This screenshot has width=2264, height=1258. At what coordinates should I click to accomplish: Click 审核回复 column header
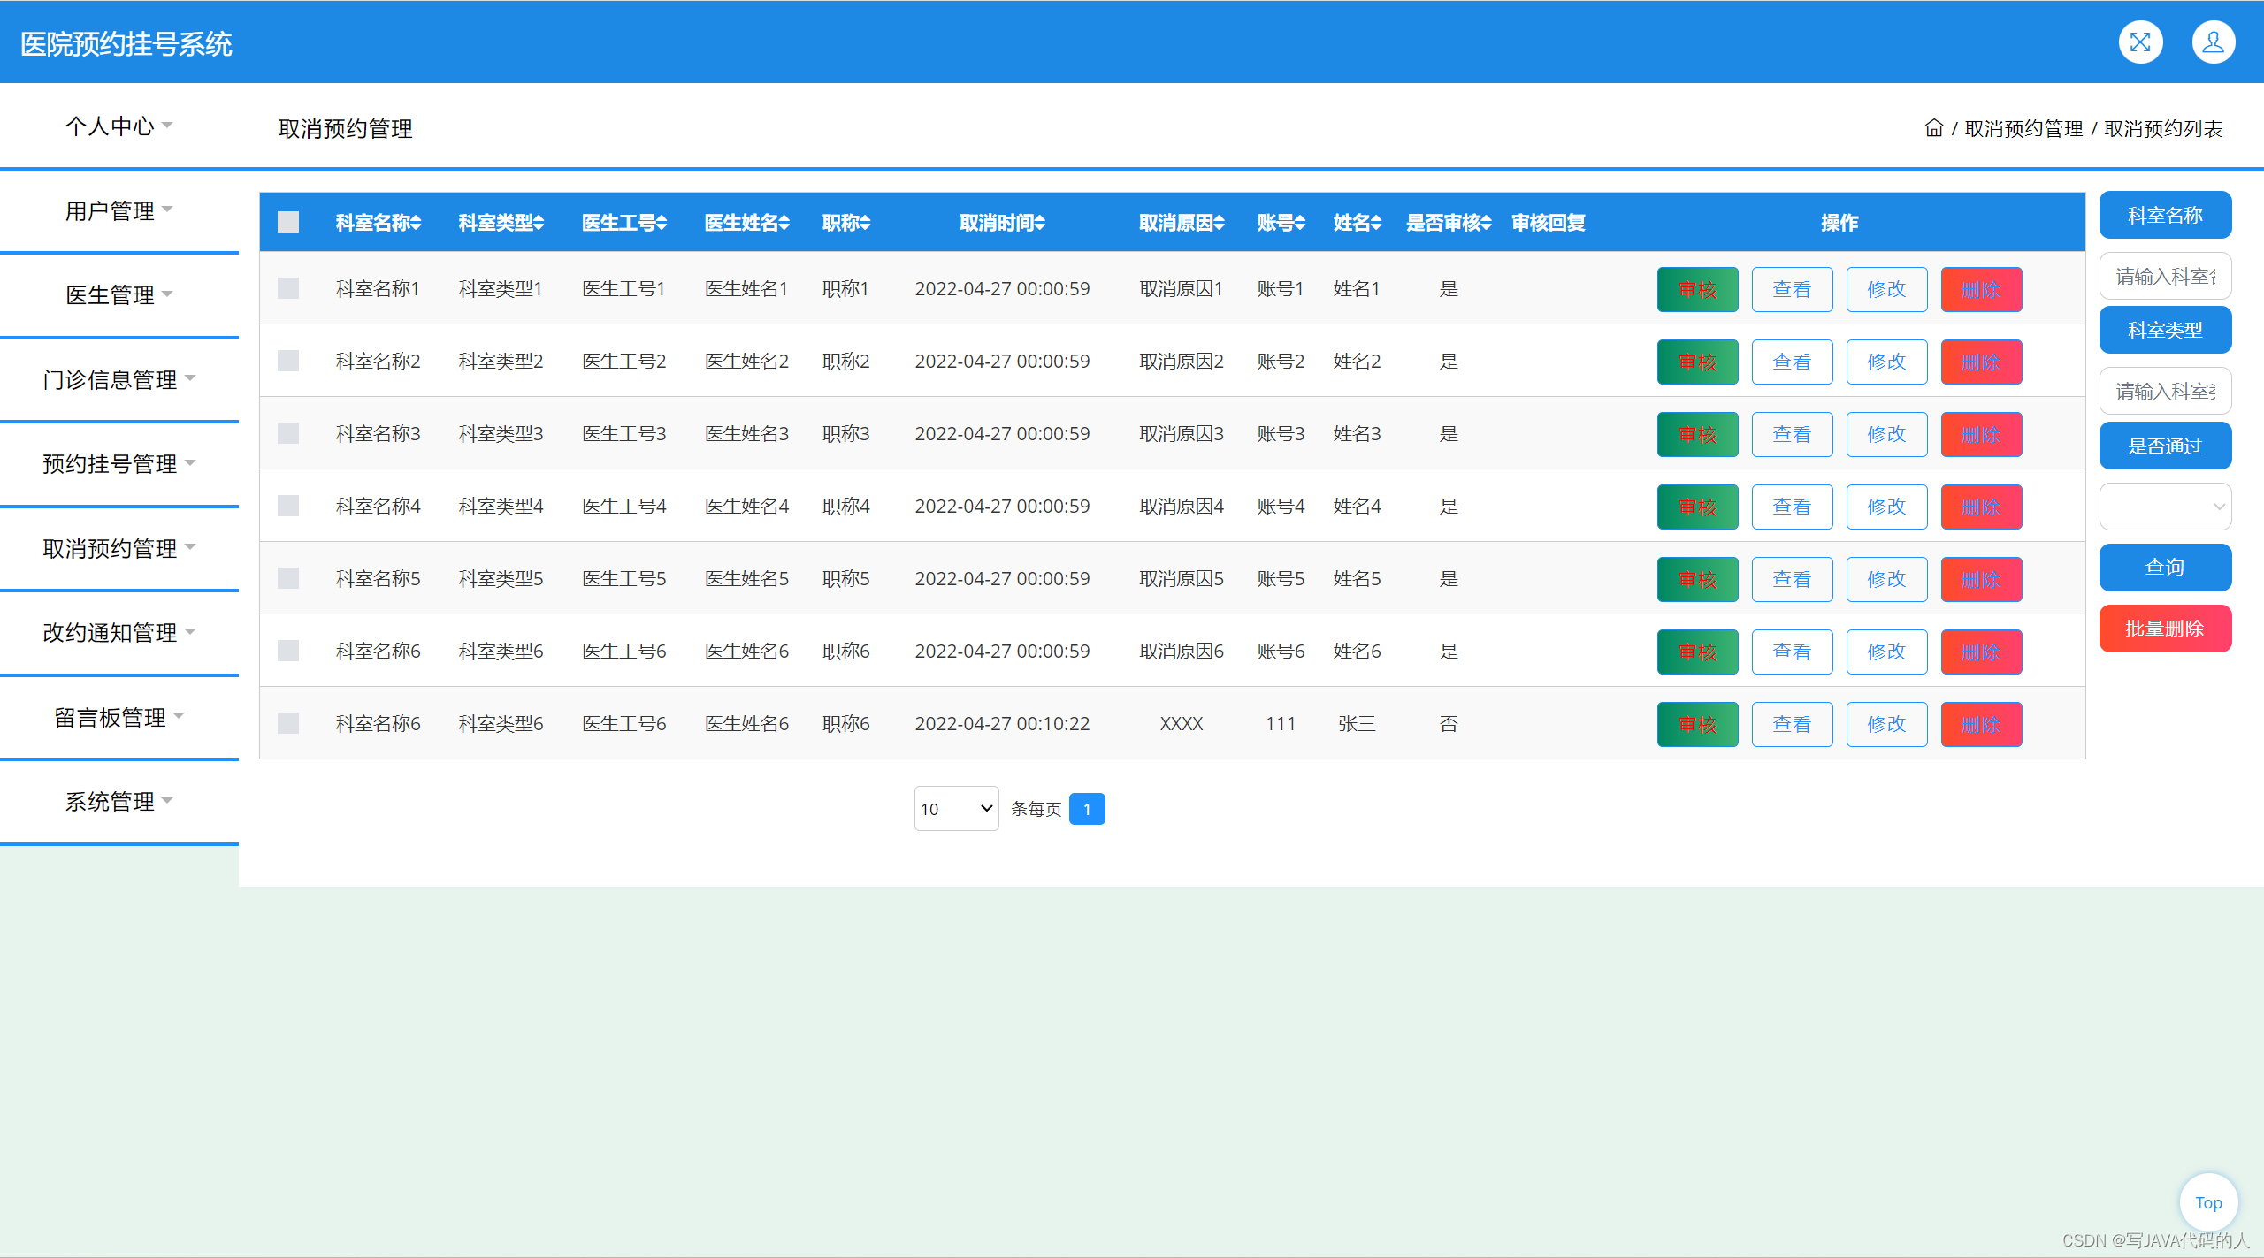[x=1549, y=223]
